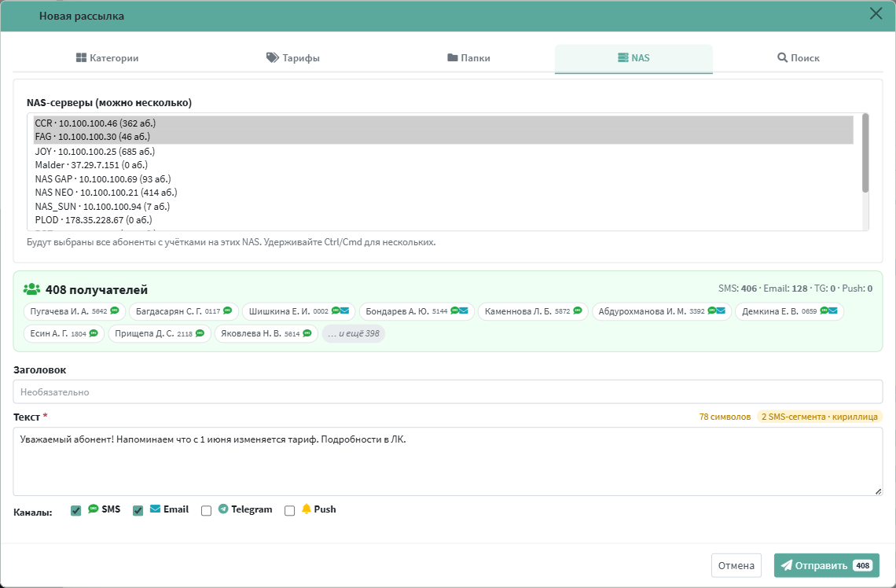Viewport: 896px width, 588px height.
Task: Select NAS GAP 10.100.100.69 server
Action: click(443, 179)
